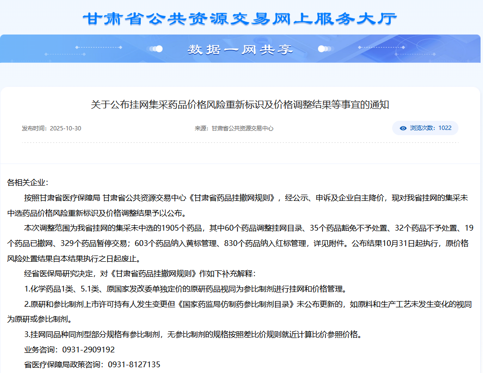Click the 浏览次数: 1022 badge
Viewport: 483px width, 373px height.
click(425, 128)
